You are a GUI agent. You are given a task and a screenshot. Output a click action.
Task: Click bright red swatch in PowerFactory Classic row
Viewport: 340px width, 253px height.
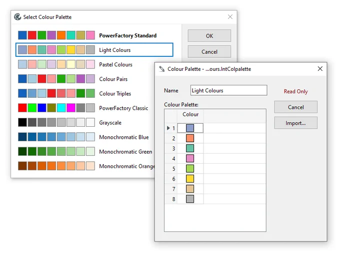point(22,108)
